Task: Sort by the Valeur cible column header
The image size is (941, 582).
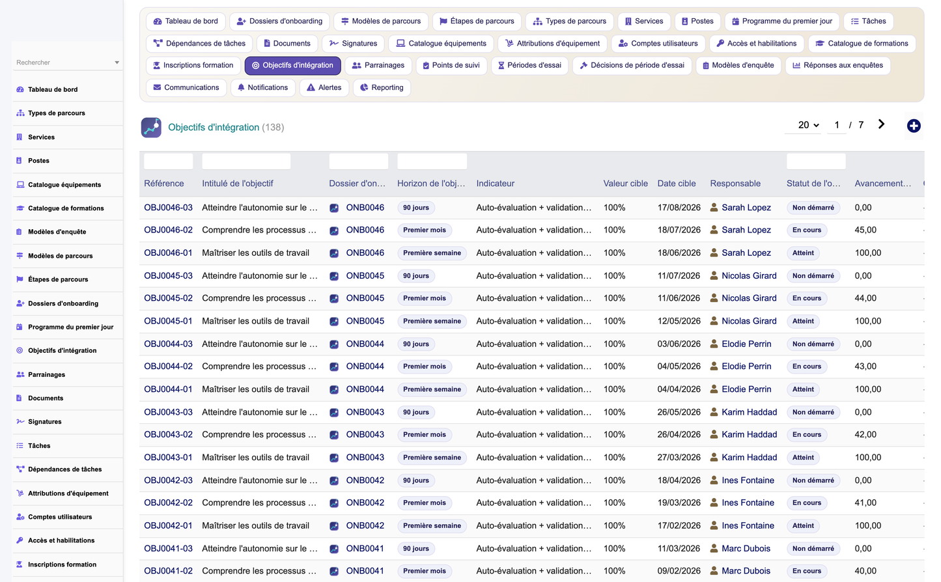Action: pyautogui.click(x=625, y=184)
